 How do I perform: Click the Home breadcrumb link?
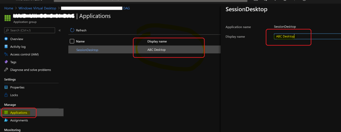coord(9,8)
